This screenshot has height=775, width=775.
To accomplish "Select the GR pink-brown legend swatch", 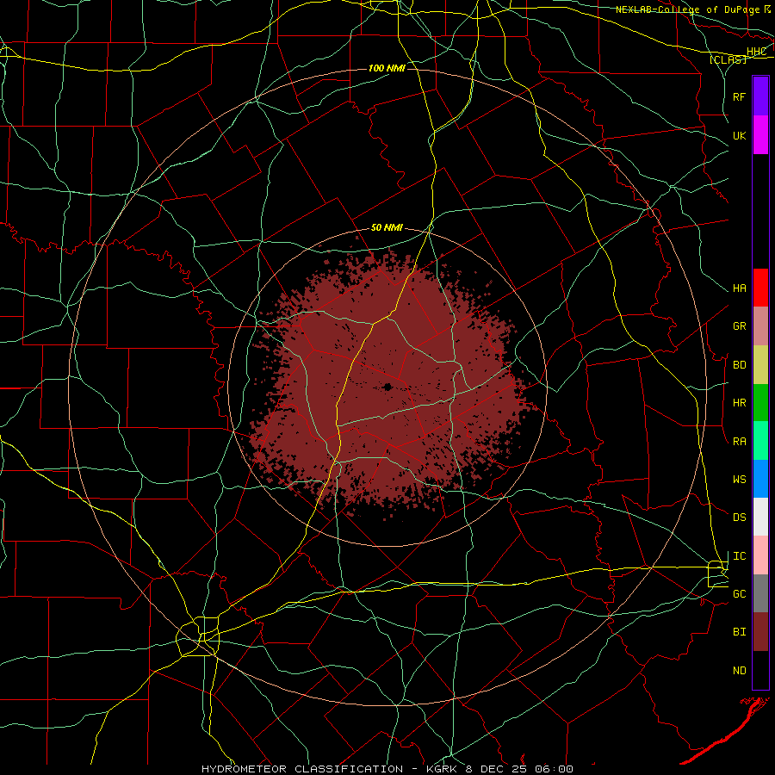I will [760, 326].
